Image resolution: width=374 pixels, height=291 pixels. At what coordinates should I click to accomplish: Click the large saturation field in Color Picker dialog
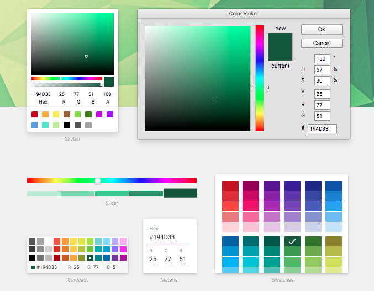tap(197, 78)
